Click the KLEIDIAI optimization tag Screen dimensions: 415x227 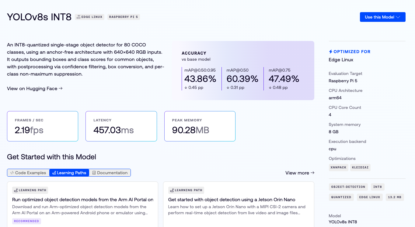tap(360, 168)
